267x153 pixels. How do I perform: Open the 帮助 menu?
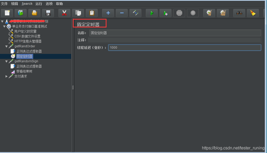point(59,4)
